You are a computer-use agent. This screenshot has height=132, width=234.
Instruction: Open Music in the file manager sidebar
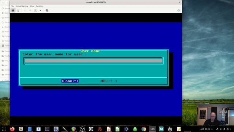coord(6,32)
